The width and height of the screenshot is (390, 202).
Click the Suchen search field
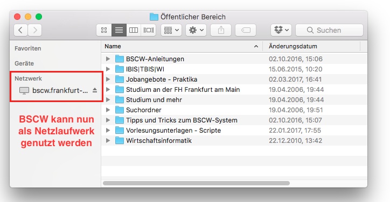tap(329, 30)
